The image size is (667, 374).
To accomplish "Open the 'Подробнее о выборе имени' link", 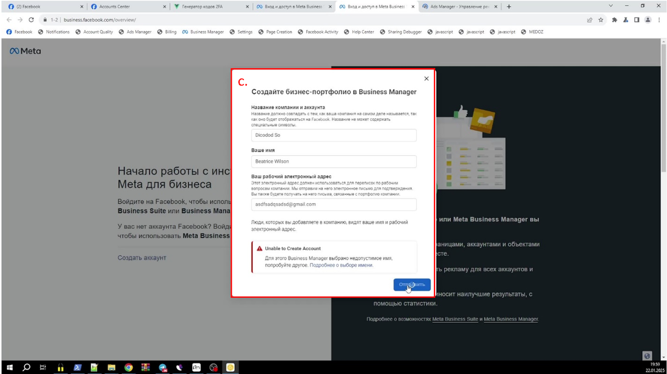I will click(341, 265).
